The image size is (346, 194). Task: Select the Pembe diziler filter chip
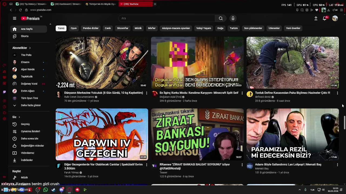tap(91, 28)
